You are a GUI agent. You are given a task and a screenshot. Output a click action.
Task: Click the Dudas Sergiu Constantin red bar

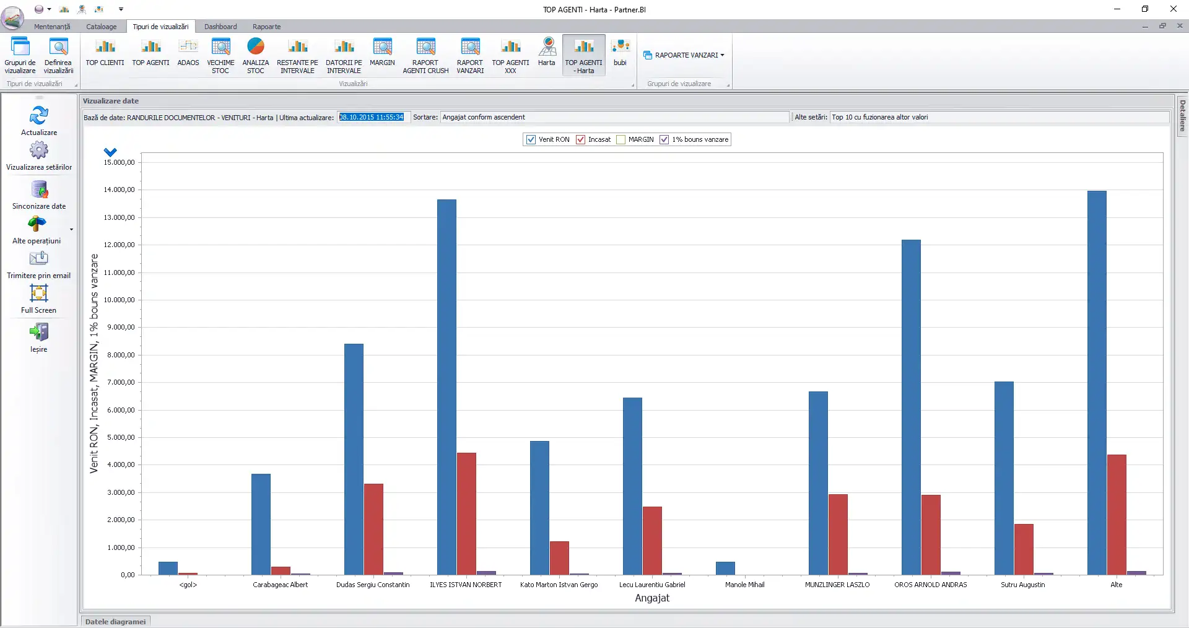coord(373,529)
